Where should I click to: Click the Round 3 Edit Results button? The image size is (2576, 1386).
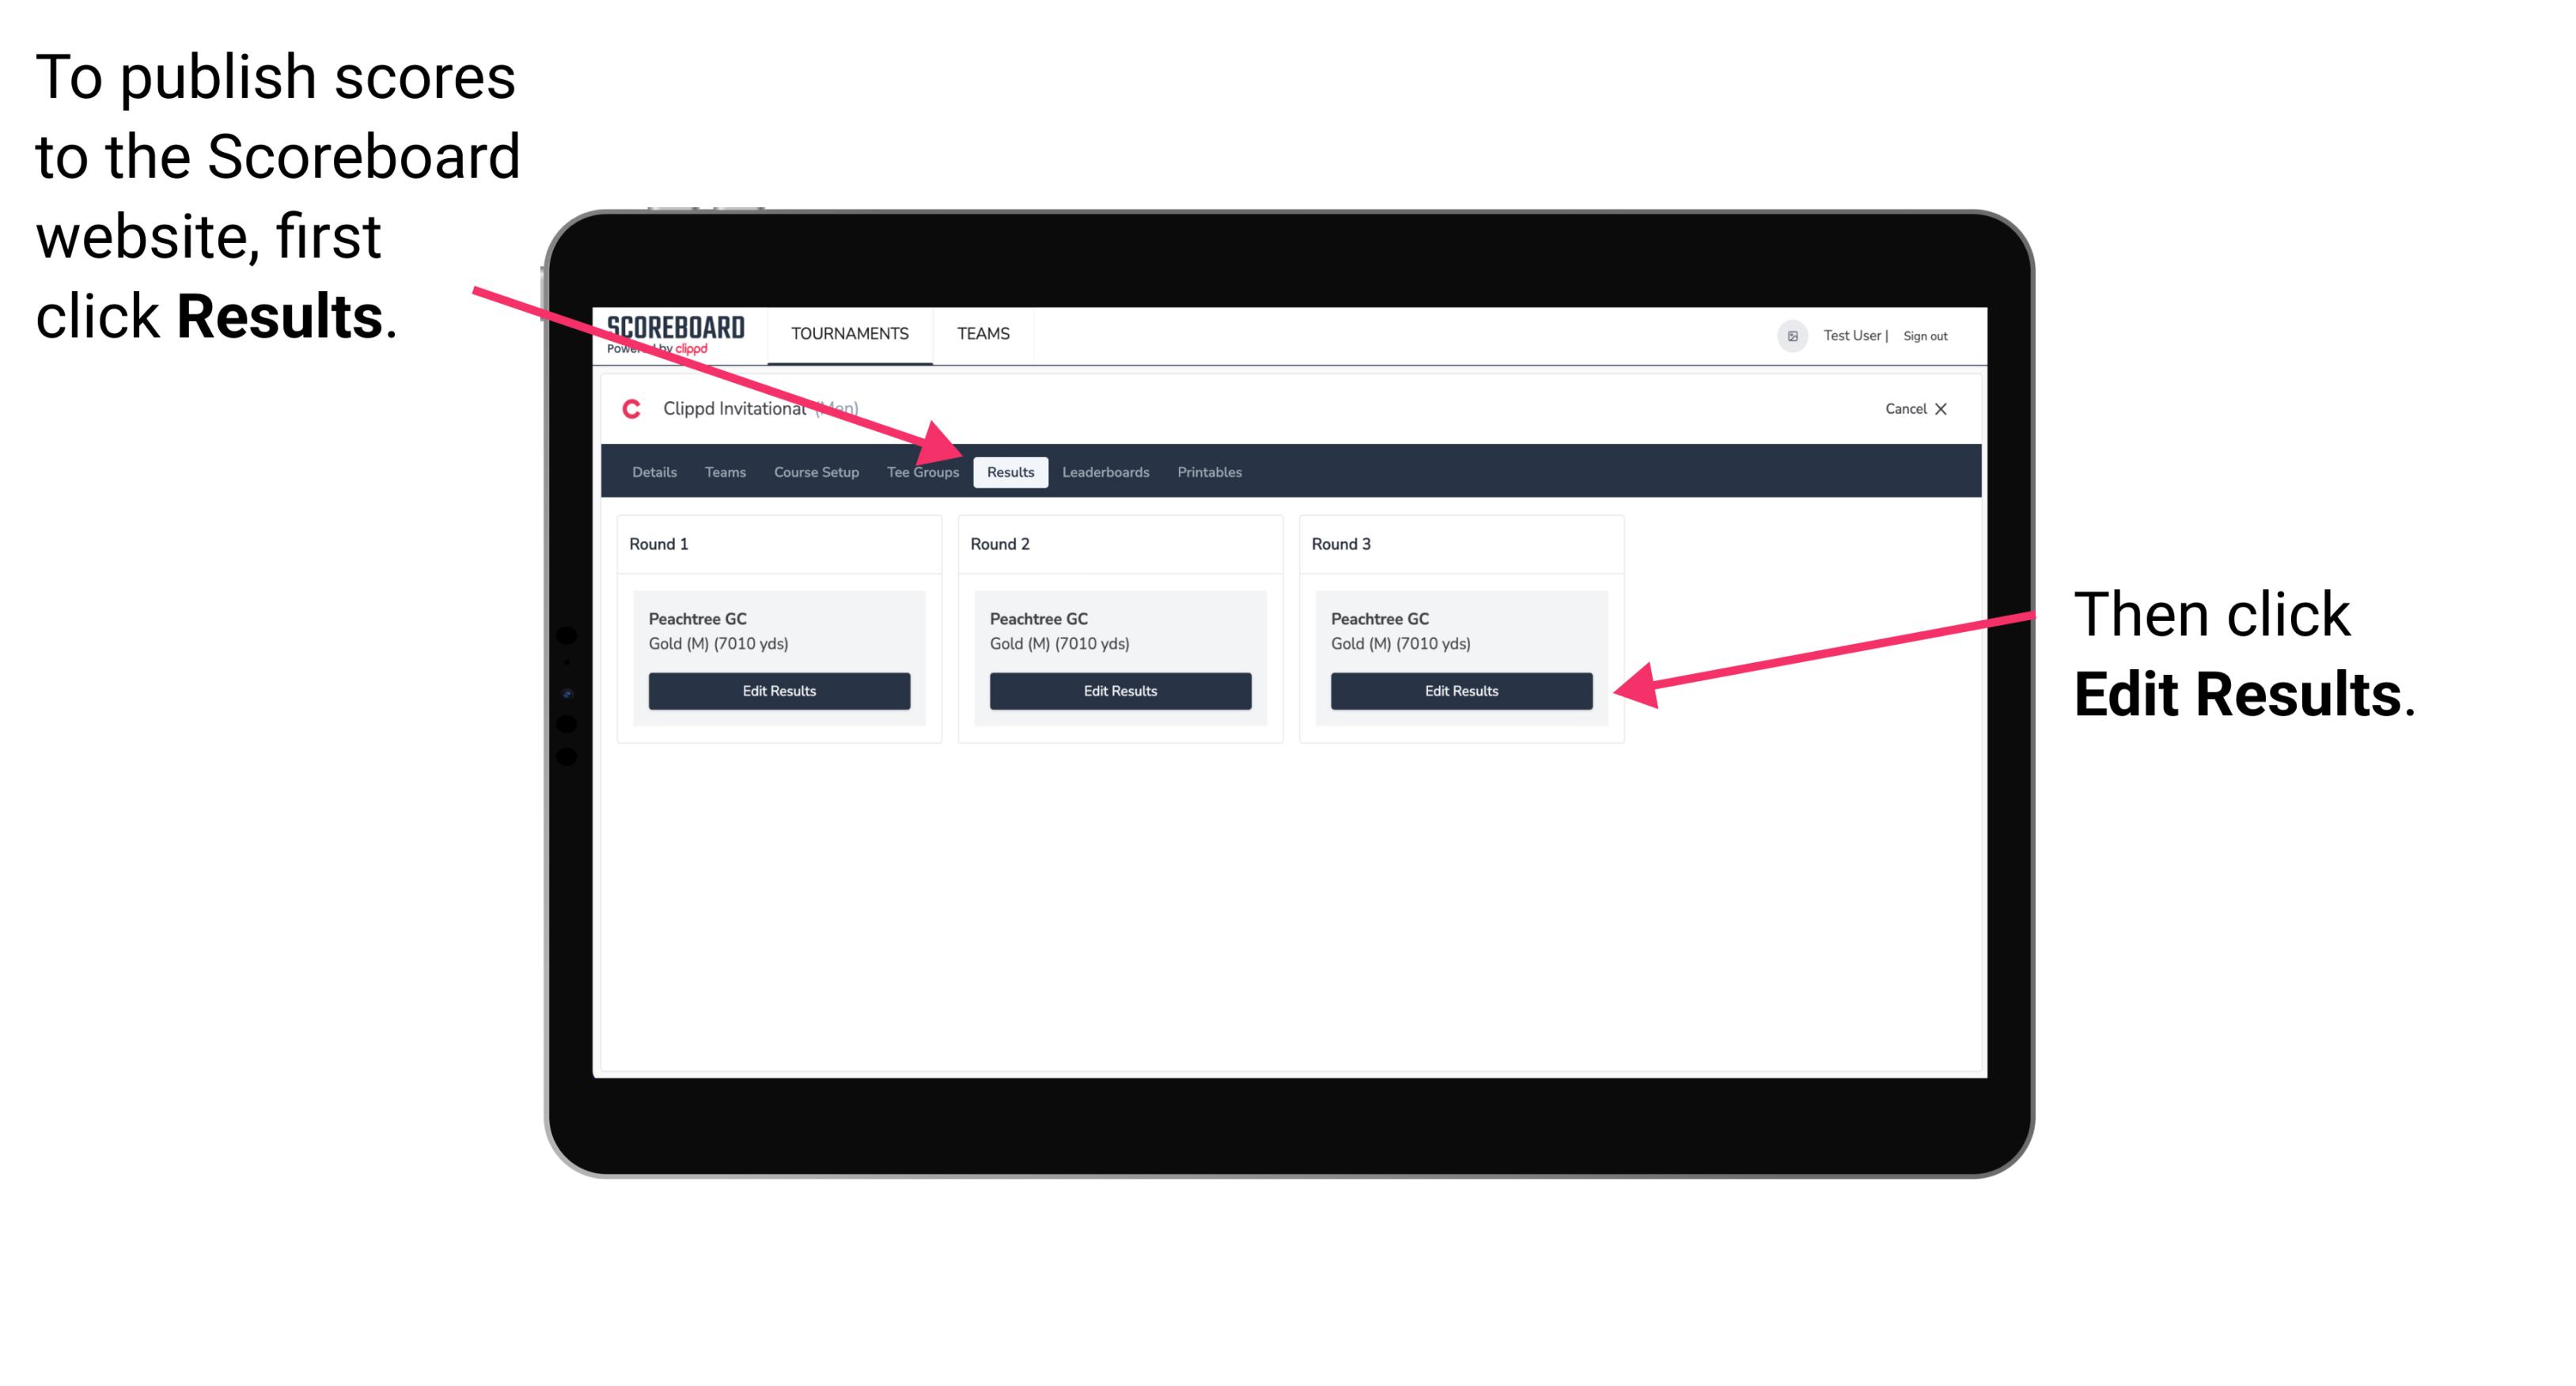(x=1460, y=691)
